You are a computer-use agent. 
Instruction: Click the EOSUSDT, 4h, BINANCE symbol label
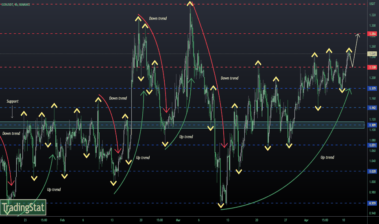(16, 4)
